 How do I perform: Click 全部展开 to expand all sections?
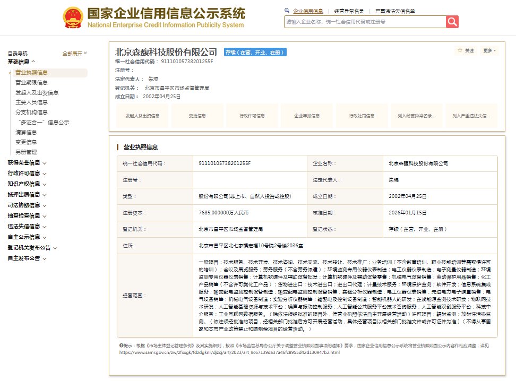tap(74, 53)
